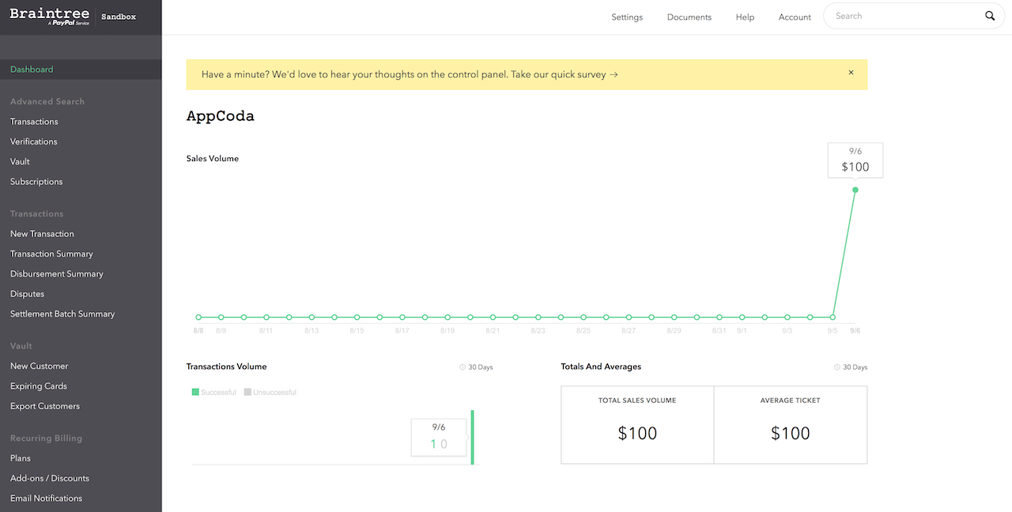This screenshot has width=1012, height=512.
Task: Open Email Notifications
Action: tap(46, 498)
